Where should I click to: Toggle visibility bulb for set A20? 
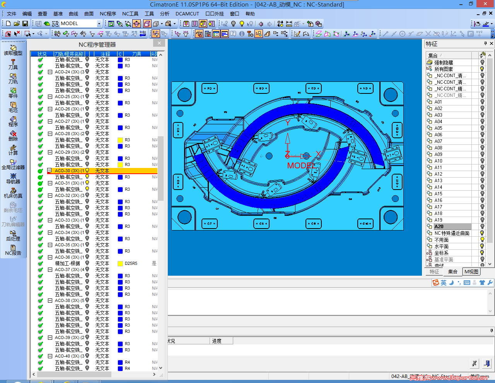(x=482, y=227)
